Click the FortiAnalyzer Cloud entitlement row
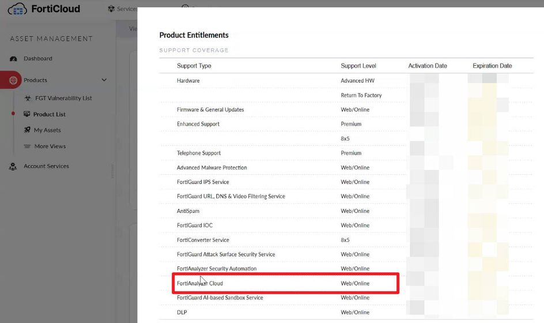This screenshot has width=544, height=323. point(199,284)
